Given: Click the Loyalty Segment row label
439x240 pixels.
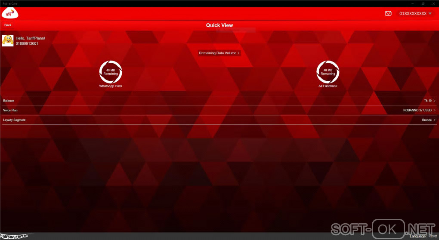Looking at the screenshot, I should tap(14, 120).
